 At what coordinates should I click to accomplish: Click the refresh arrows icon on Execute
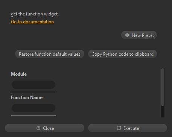(119, 128)
